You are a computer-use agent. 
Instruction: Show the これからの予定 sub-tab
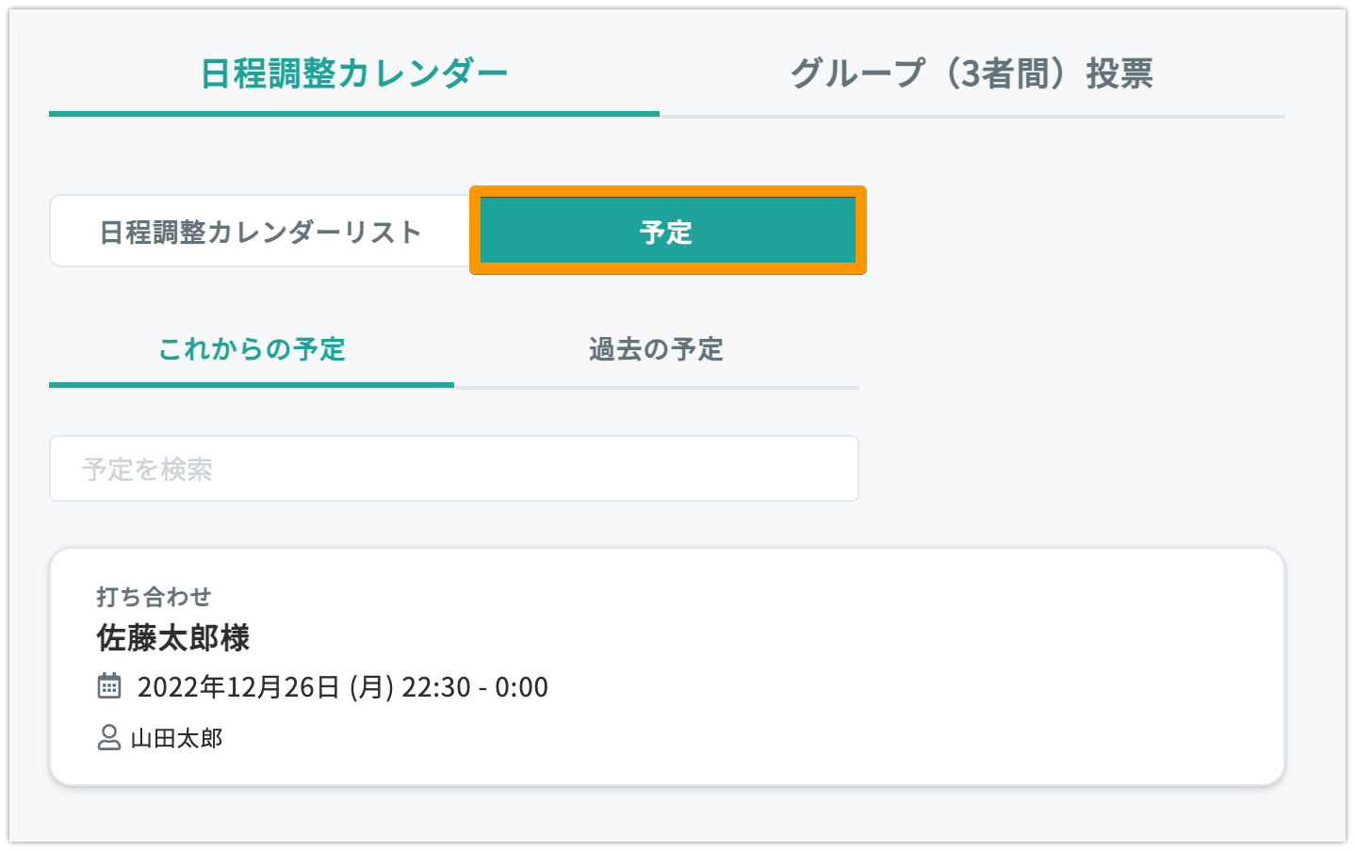tap(252, 349)
